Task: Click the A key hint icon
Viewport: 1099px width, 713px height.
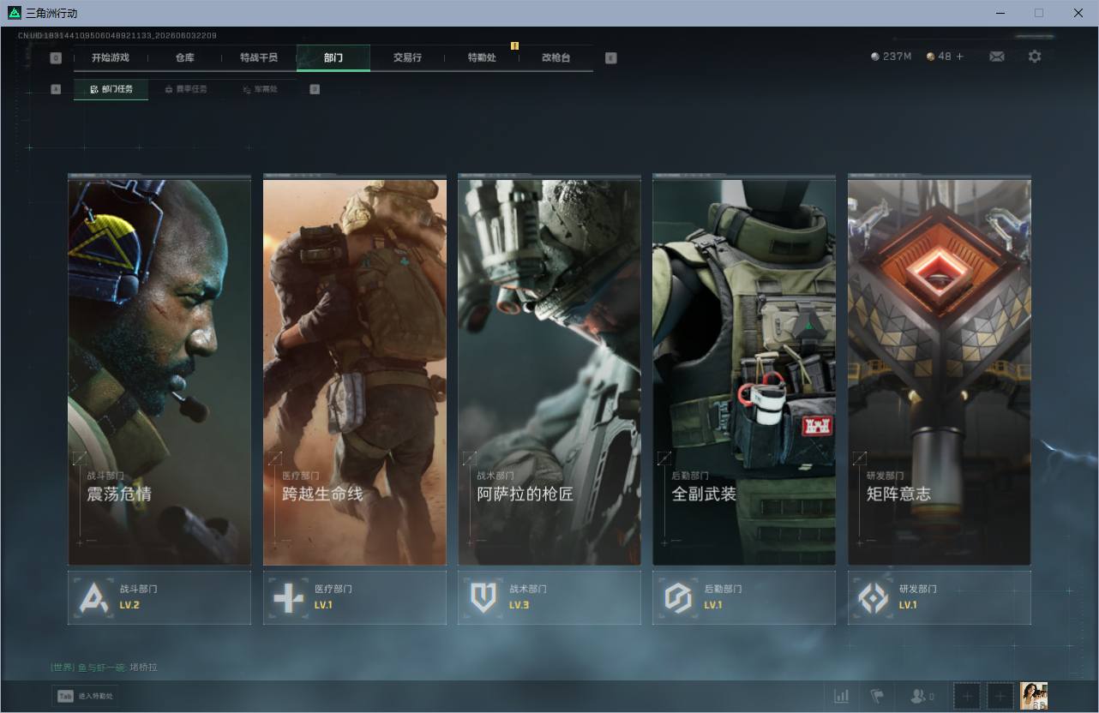Action: (x=56, y=89)
